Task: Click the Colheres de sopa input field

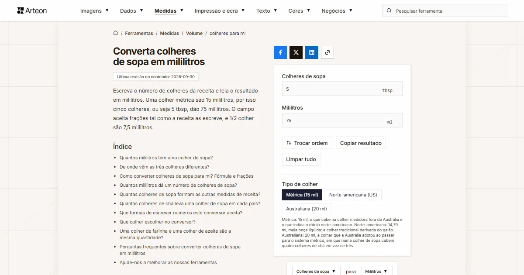Action: 342,89
